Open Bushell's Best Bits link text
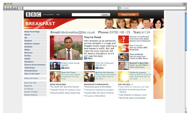The height and width of the screenshot is (118, 190). click(x=139, y=63)
